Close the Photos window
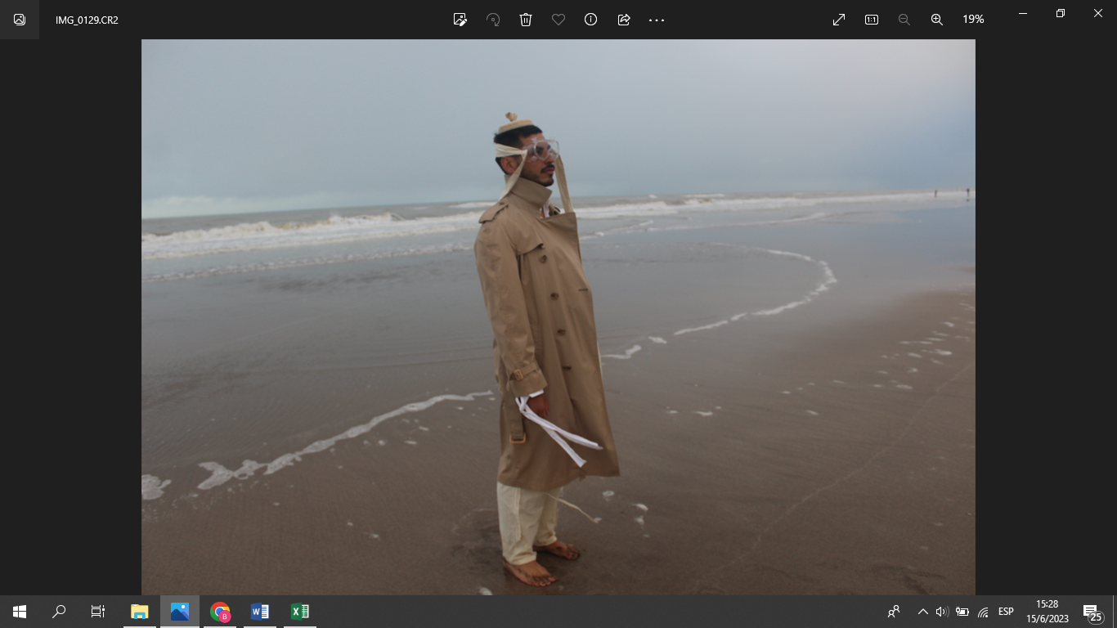Image resolution: width=1117 pixels, height=628 pixels. [x=1098, y=13]
